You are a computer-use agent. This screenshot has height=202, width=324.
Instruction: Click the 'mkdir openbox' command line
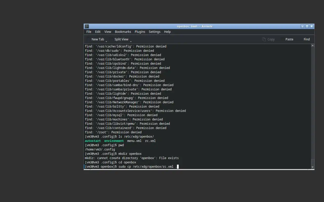pyautogui.click(x=113, y=154)
